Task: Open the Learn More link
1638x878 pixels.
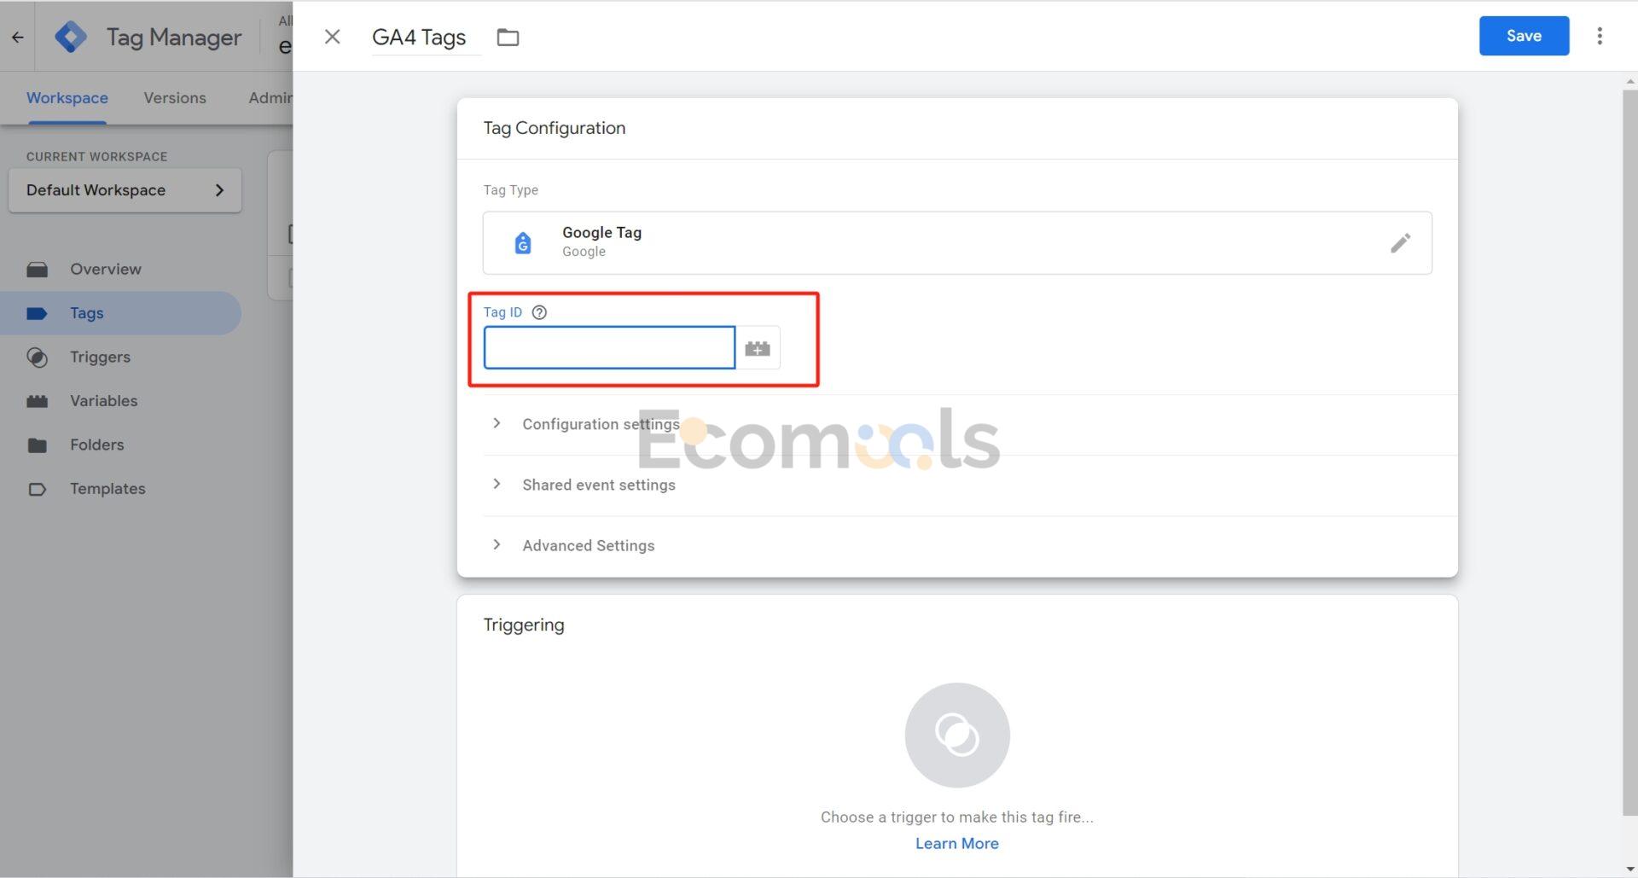Action: pyautogui.click(x=957, y=843)
